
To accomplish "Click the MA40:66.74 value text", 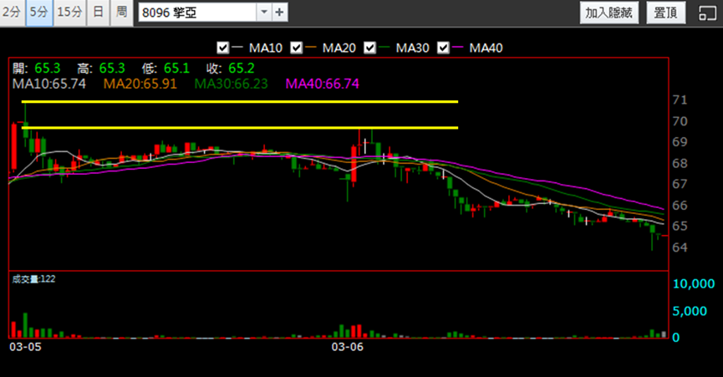I will (x=323, y=84).
